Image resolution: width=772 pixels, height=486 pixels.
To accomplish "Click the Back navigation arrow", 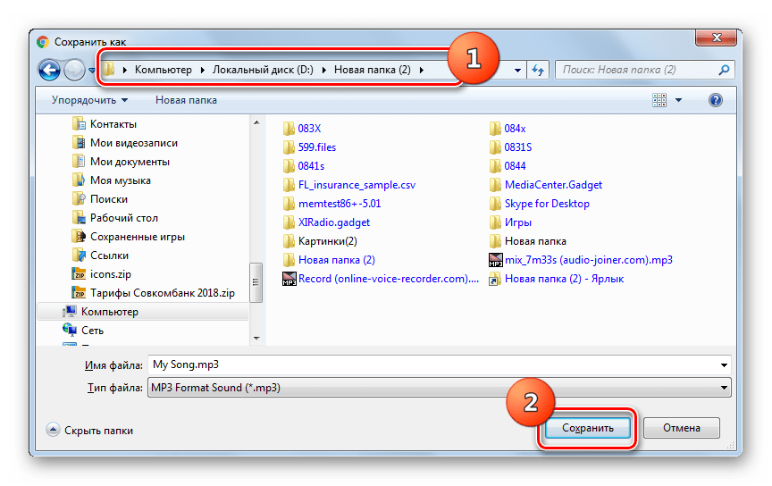I will 49,70.
